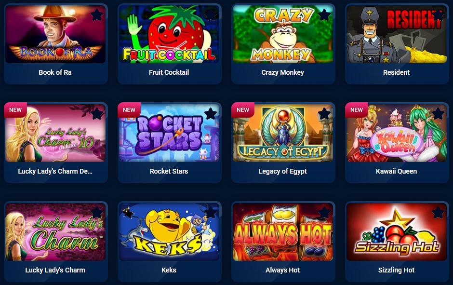Launch Fruit Cocktail strawberry thumbnail

coord(169,34)
